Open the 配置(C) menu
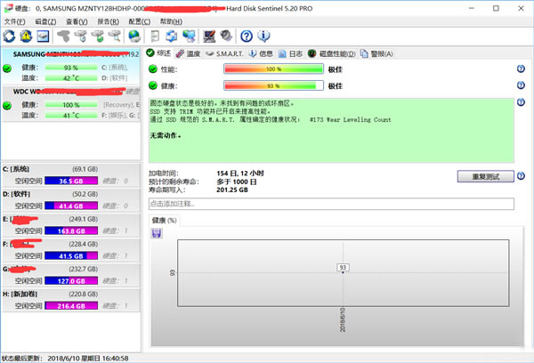Viewport: 534px width, 363px height. 140,20
